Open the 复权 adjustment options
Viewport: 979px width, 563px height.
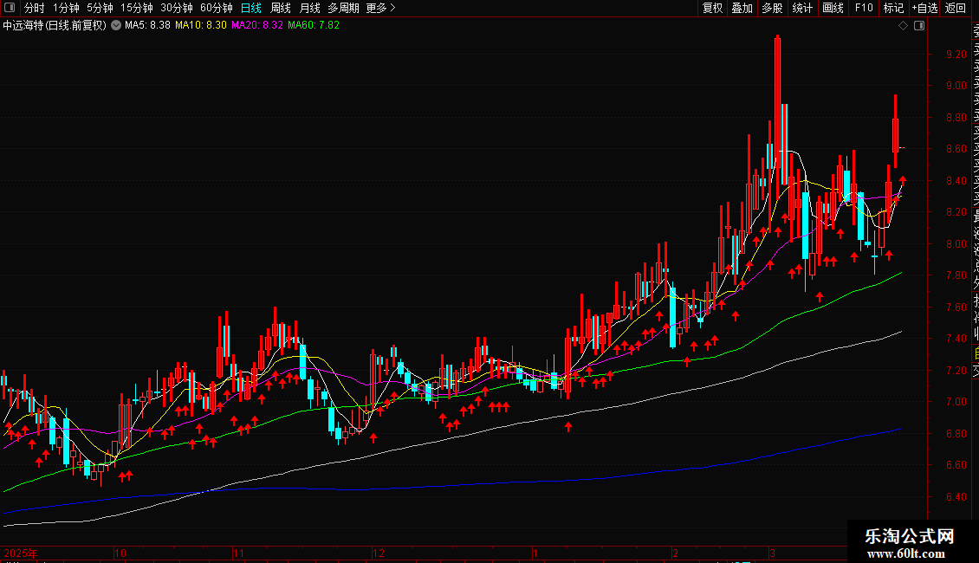(712, 8)
